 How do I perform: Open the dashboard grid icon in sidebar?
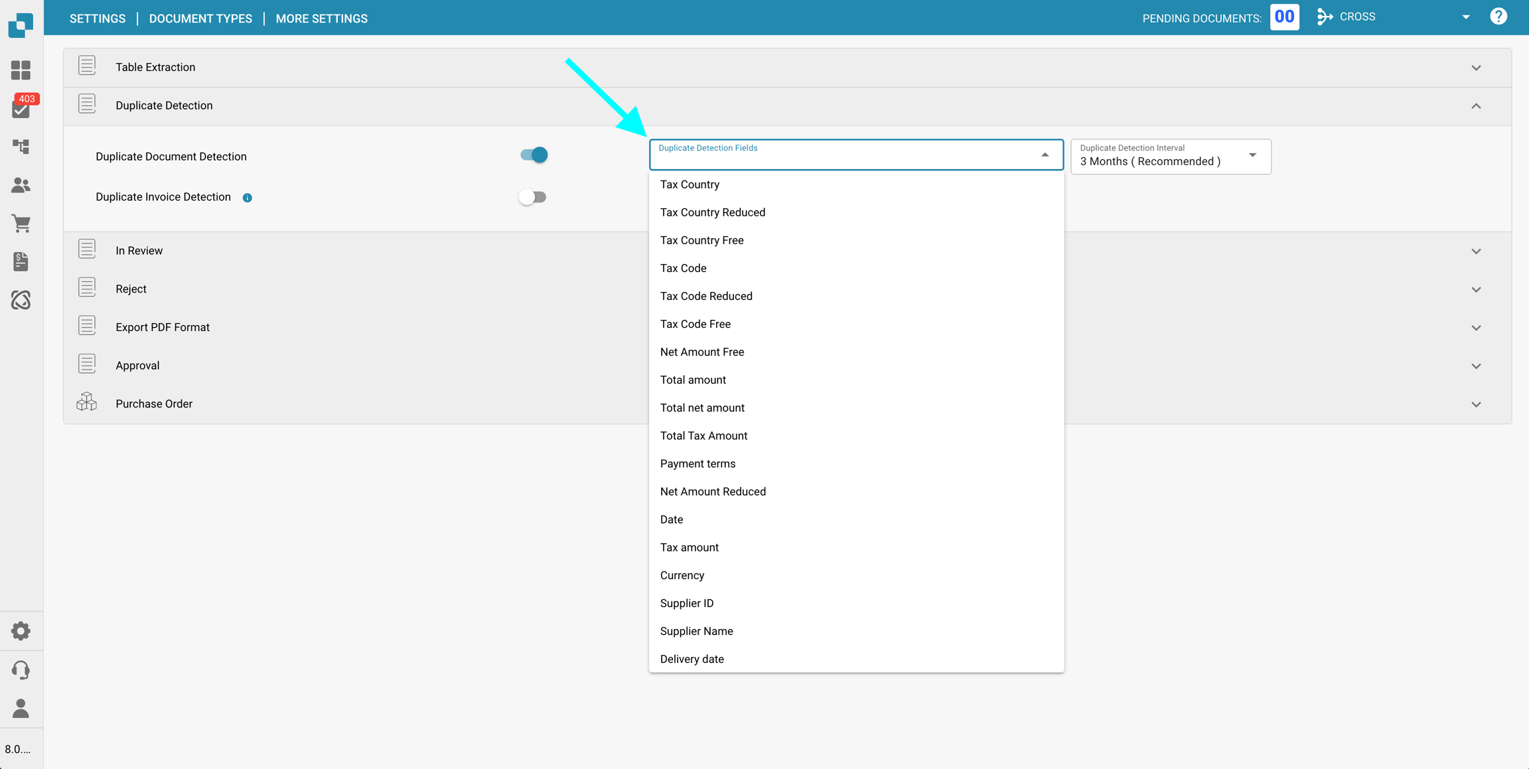click(x=21, y=70)
